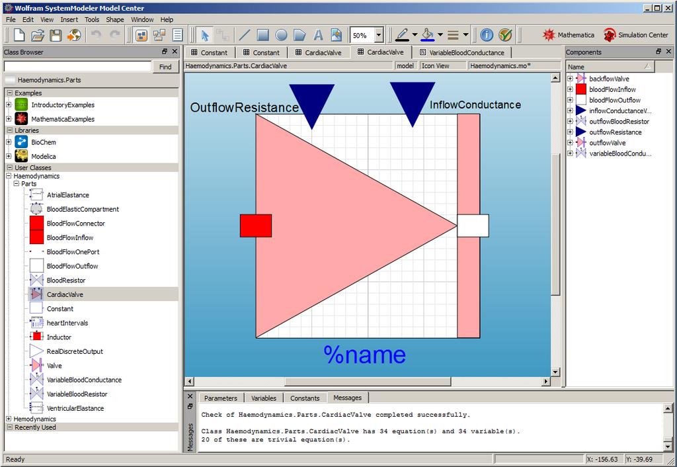Select the arrow pointer tool
The height and width of the screenshot is (467, 677).
(205, 35)
